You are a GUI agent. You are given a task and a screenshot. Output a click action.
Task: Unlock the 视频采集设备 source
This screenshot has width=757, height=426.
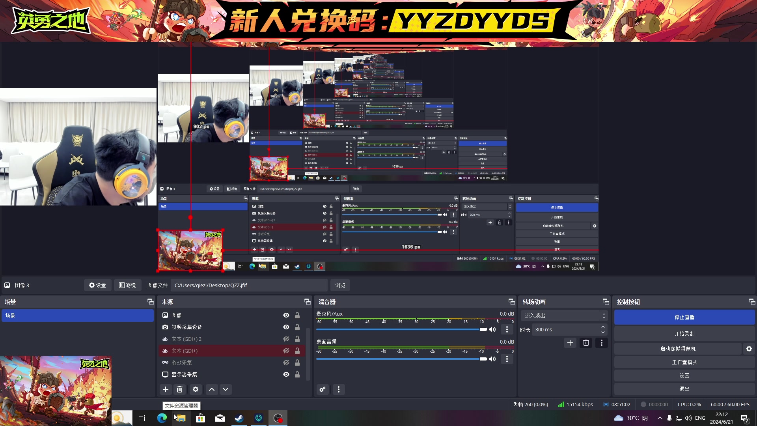(x=297, y=327)
